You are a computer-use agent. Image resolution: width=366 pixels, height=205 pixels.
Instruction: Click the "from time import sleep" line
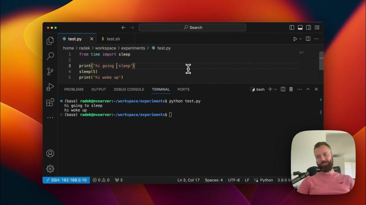[105, 54]
